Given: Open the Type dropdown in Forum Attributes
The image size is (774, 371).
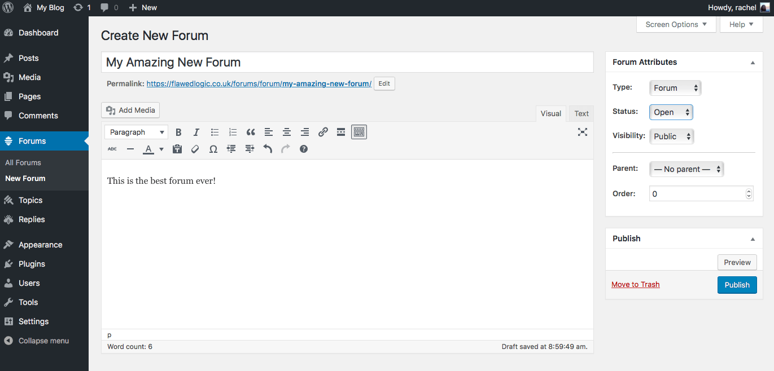Looking at the screenshot, I should pyautogui.click(x=675, y=88).
